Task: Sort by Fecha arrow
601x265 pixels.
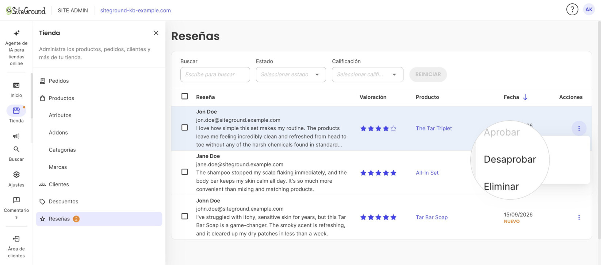Action: pyautogui.click(x=525, y=97)
